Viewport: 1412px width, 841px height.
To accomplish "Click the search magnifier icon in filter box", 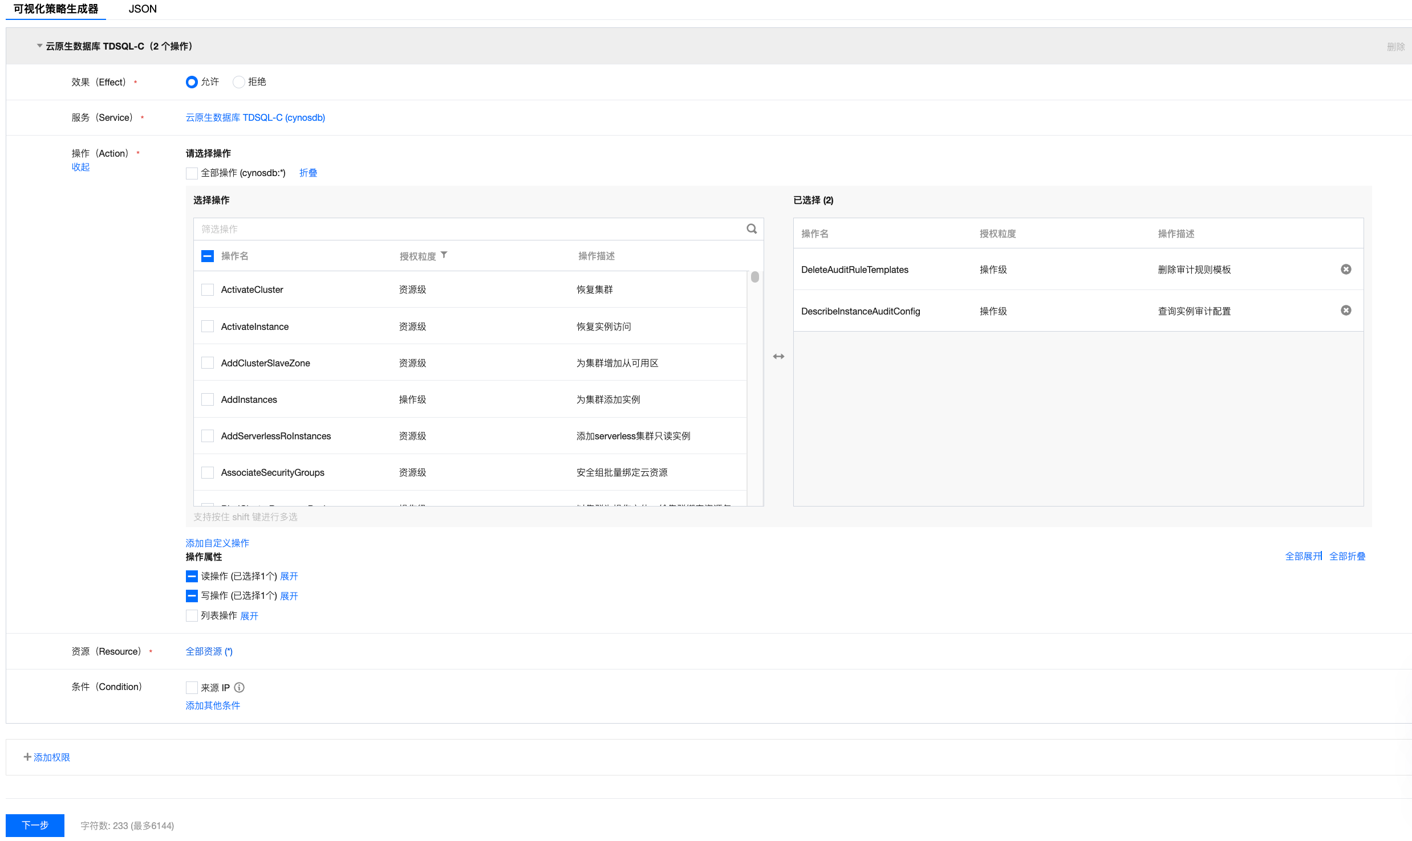I will [752, 228].
